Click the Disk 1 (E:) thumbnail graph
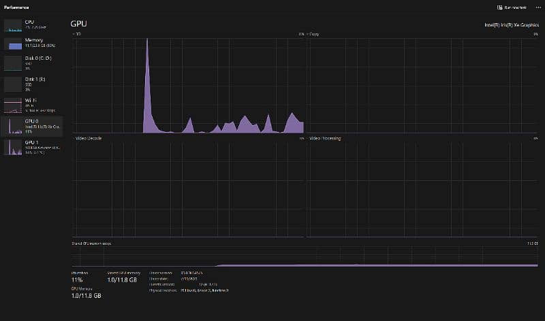 coord(14,84)
